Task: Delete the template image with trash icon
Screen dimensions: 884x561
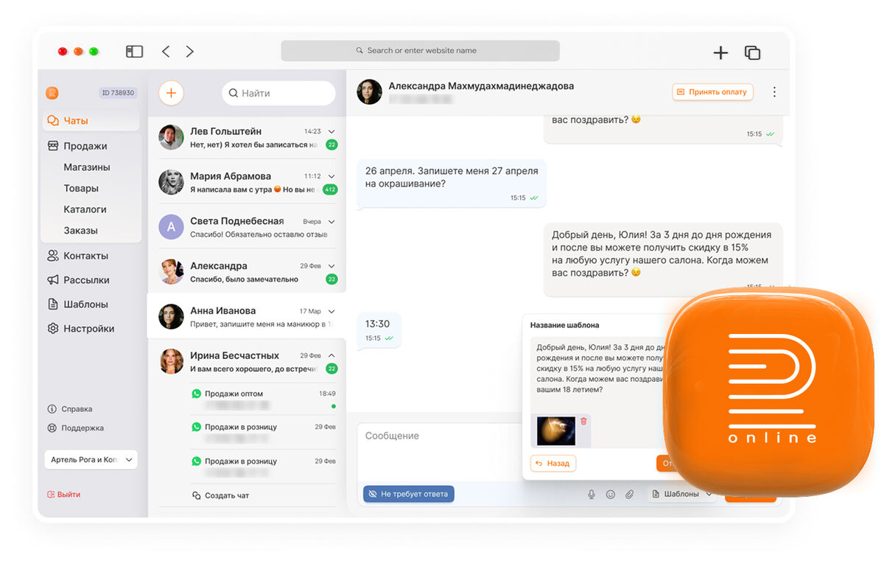Action: (x=583, y=421)
